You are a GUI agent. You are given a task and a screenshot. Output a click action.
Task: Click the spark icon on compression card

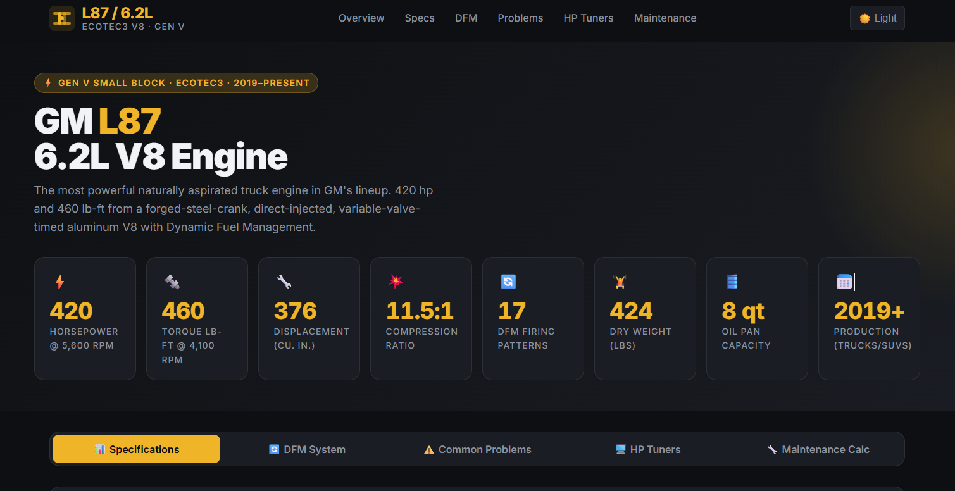tap(396, 282)
